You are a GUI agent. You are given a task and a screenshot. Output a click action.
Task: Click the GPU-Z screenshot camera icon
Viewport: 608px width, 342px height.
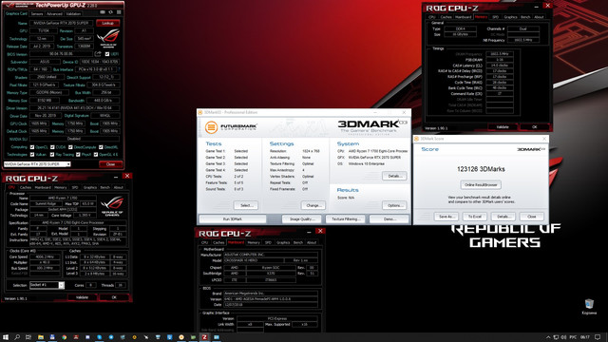(x=103, y=12)
